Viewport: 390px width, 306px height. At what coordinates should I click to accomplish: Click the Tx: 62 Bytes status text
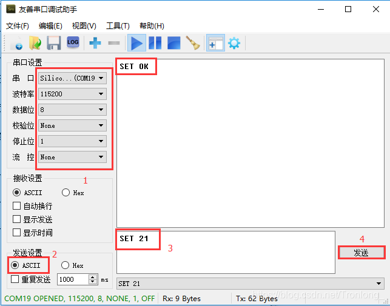[x=257, y=299]
